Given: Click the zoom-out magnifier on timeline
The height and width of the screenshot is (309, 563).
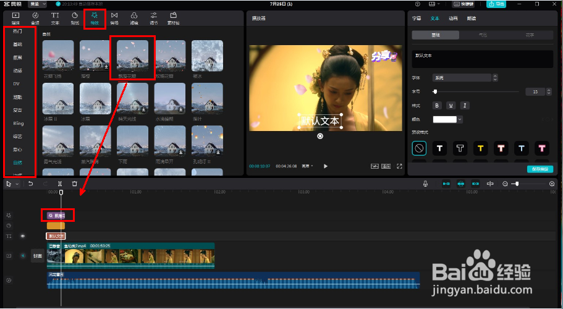Looking at the screenshot, I should [505, 184].
